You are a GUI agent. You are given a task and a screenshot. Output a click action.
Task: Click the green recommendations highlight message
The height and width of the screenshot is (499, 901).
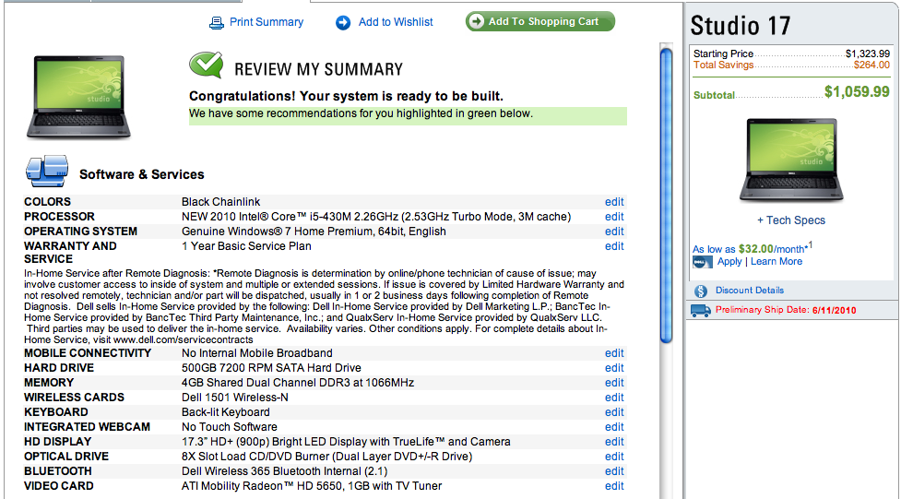pyautogui.click(x=408, y=114)
